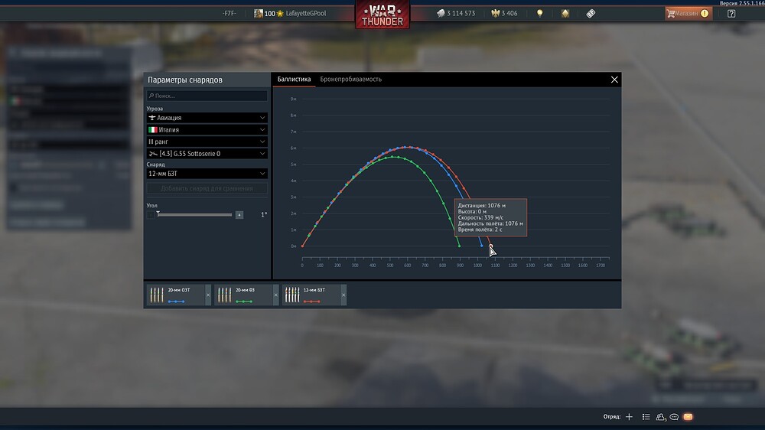Expand the 12-мм БЗТ shell dropdown
Screen dimensions: 765x430
pos(207,173)
